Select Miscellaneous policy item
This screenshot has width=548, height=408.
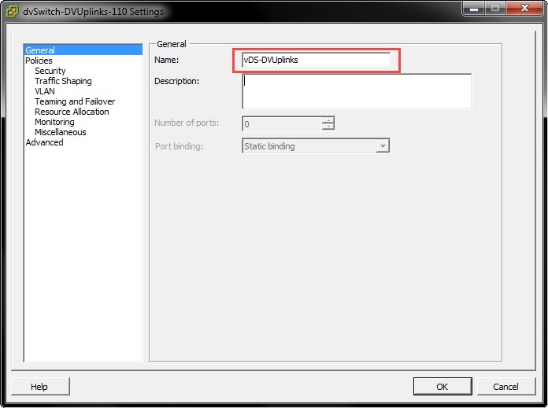click(61, 132)
